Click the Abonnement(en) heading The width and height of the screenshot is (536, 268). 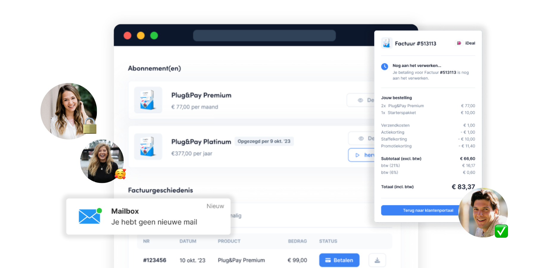tap(155, 68)
